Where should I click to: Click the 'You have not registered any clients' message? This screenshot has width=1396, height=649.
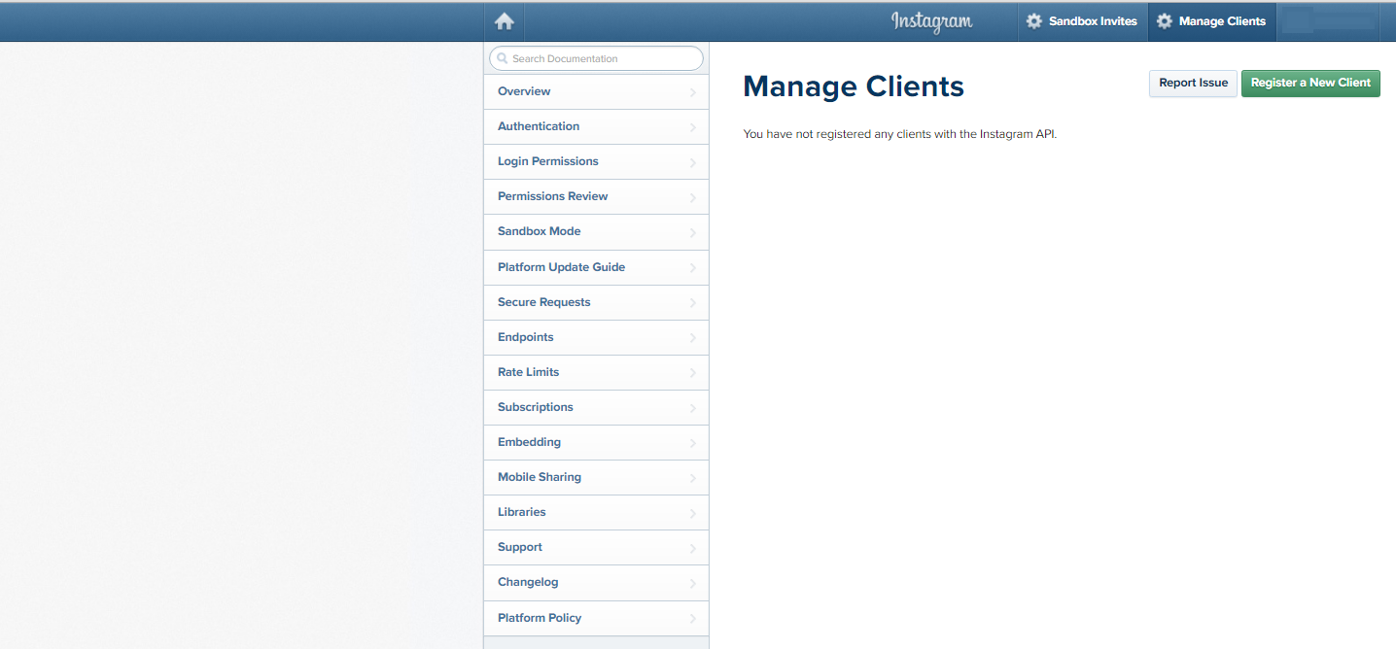click(899, 134)
